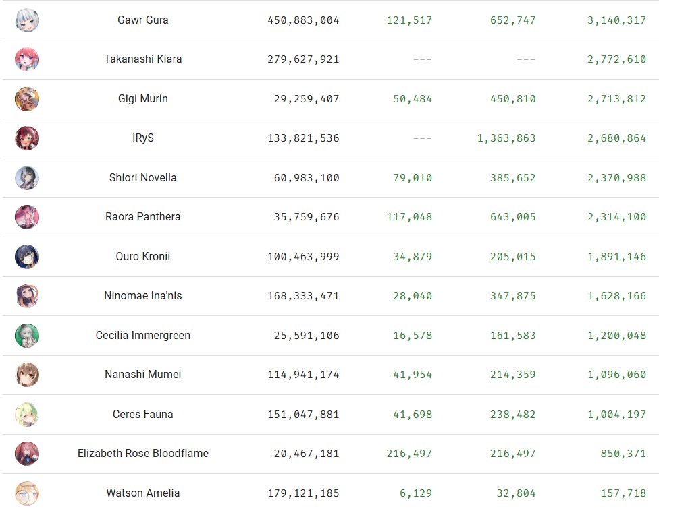Click Shiori Novella's avatar icon
686x517 pixels.
(27, 178)
